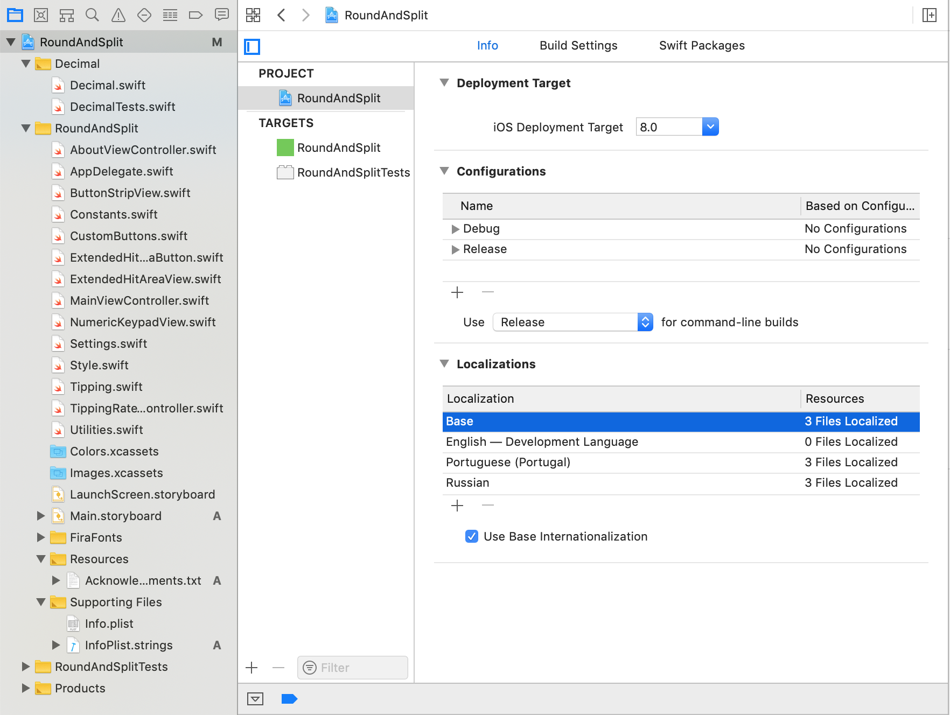
Task: Expand the FiraFonts folder
Action: [41, 537]
